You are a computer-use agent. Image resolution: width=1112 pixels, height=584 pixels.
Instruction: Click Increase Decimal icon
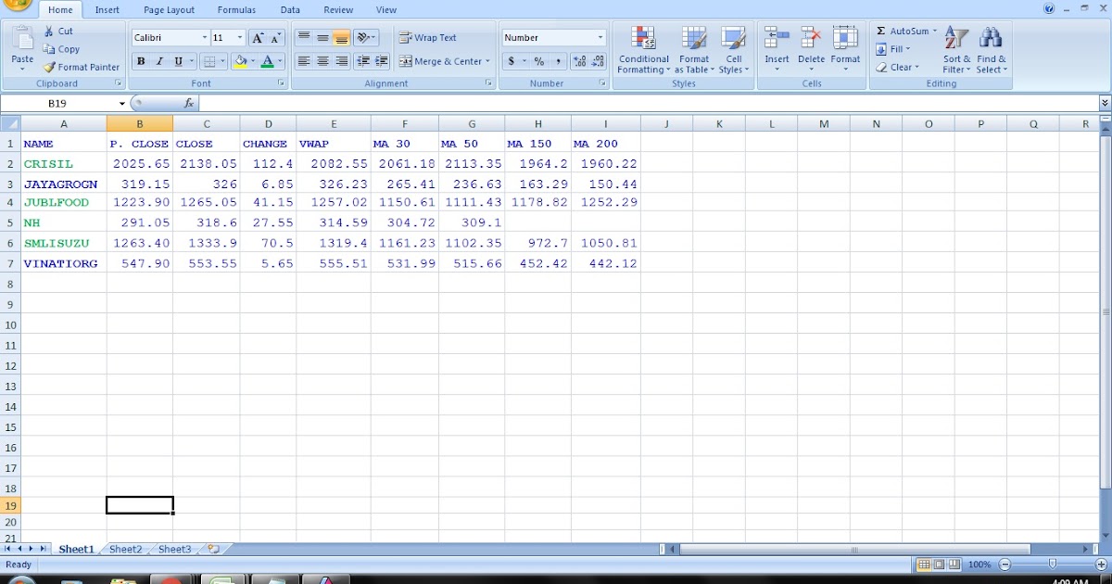click(x=580, y=61)
